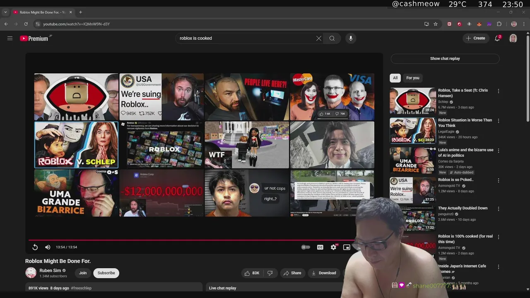530x298 pixels.
Task: Open the #freeschlep hashtag
Action: 81,288
